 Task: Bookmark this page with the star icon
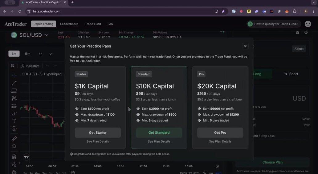click(223, 11)
